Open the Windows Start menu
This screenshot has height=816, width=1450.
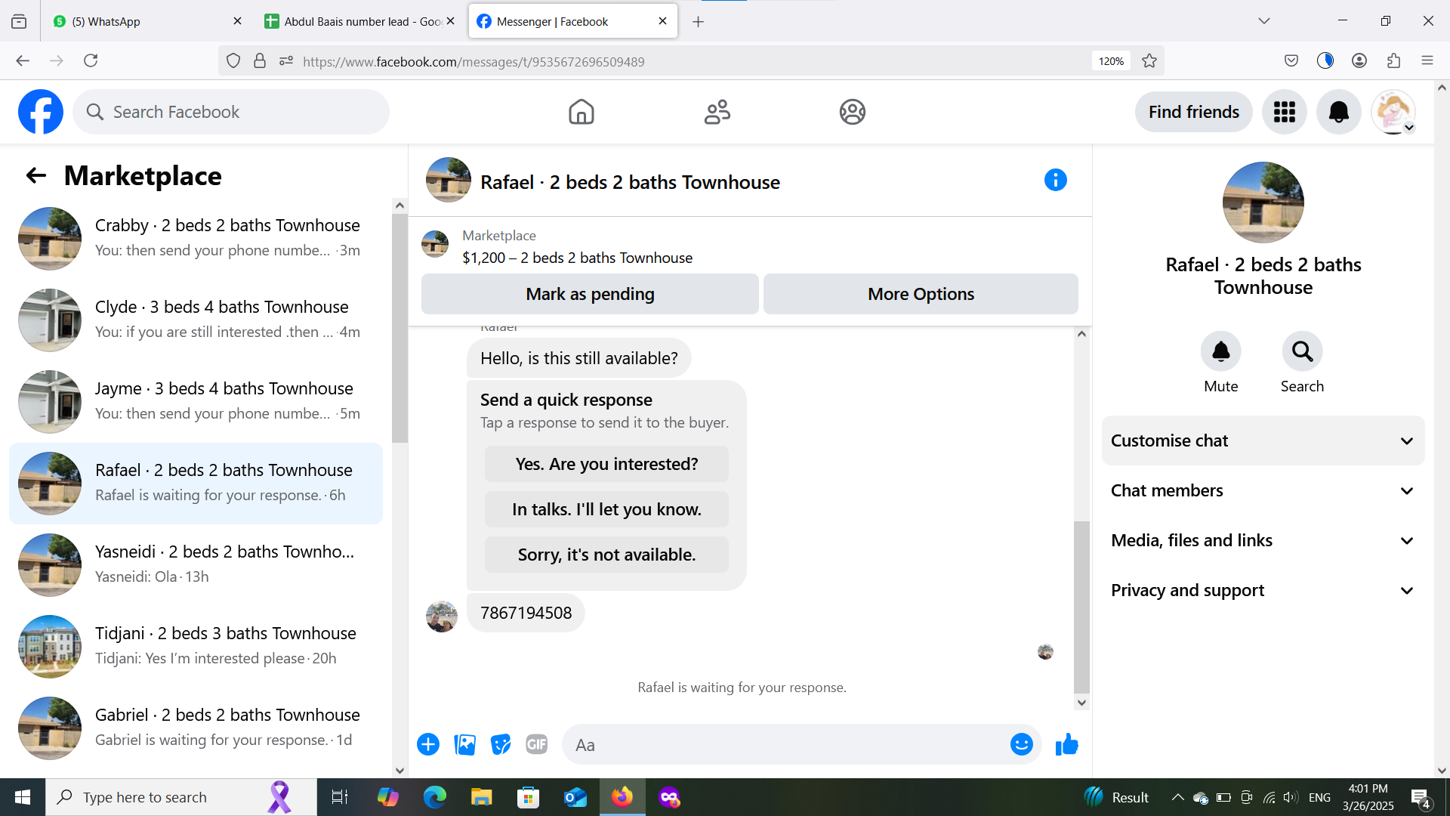pos(23,797)
